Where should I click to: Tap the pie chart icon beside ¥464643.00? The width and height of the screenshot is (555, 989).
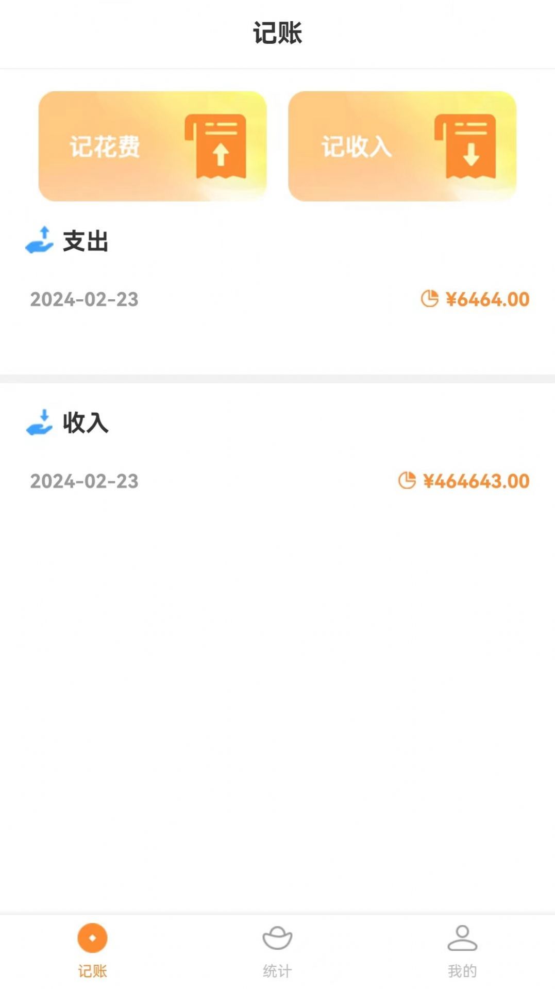[x=407, y=481]
